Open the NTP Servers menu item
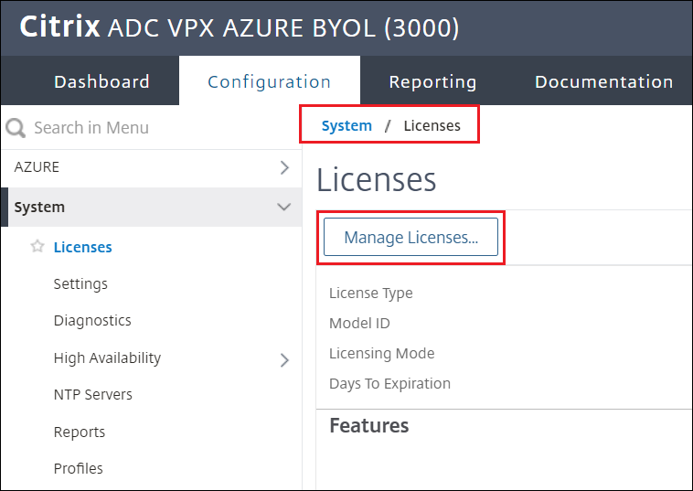This screenshot has height=491, width=693. pos(92,395)
